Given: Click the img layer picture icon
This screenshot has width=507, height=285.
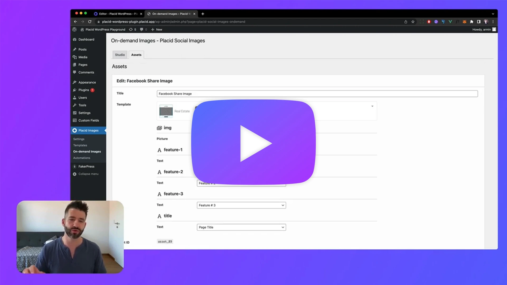Looking at the screenshot, I should [x=159, y=128].
